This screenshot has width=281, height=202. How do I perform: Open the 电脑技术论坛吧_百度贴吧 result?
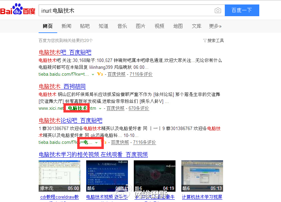pos(70,120)
